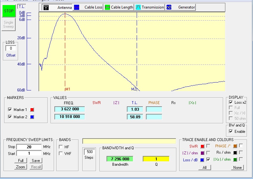Click the Full sweep limits button
This screenshot has height=179, width=253.
20,161
